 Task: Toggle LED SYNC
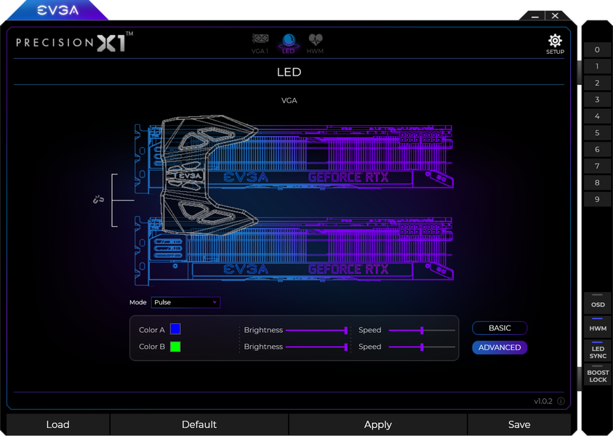point(597,350)
